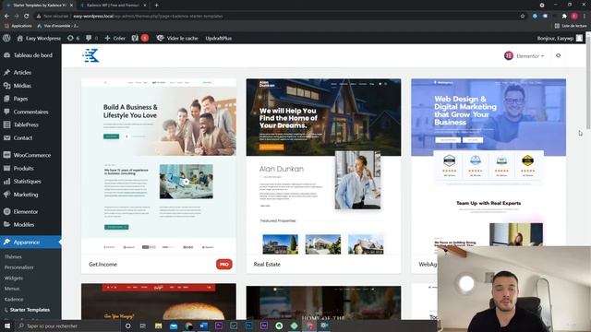Go back in browser history
The height and width of the screenshot is (332, 591).
(x=6, y=17)
